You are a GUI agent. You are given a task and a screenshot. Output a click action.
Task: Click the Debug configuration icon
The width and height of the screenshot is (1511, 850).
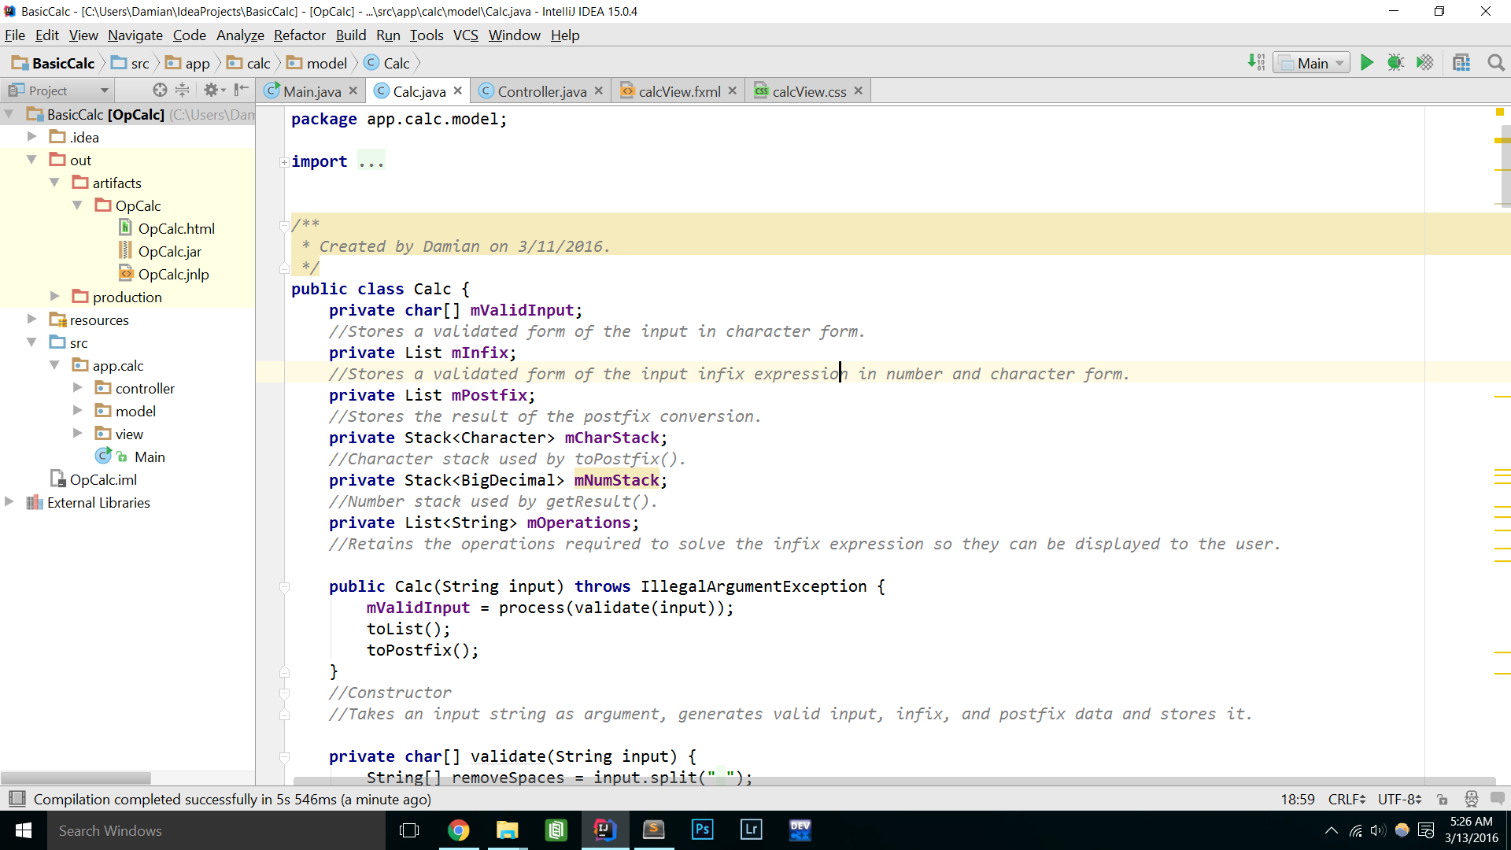pyautogui.click(x=1396, y=63)
